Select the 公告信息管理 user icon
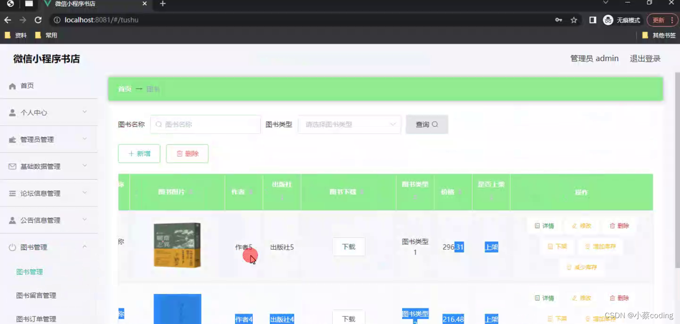 tap(12, 220)
